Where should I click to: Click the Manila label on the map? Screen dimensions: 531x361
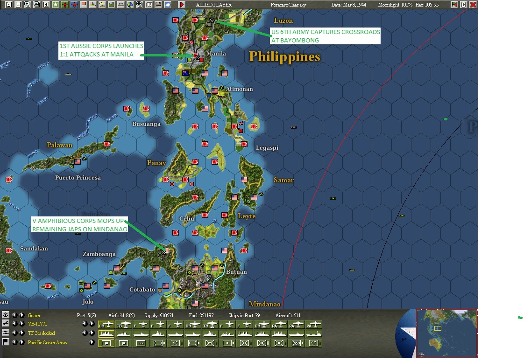(x=216, y=54)
